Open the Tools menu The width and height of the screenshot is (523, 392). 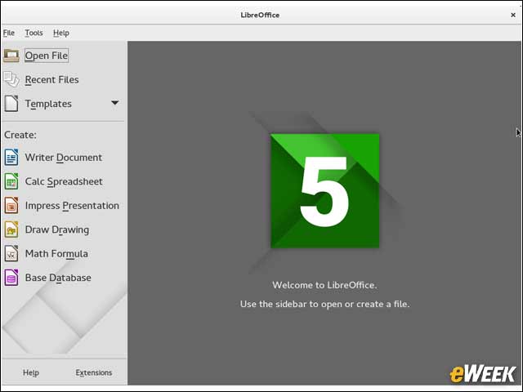coord(34,33)
